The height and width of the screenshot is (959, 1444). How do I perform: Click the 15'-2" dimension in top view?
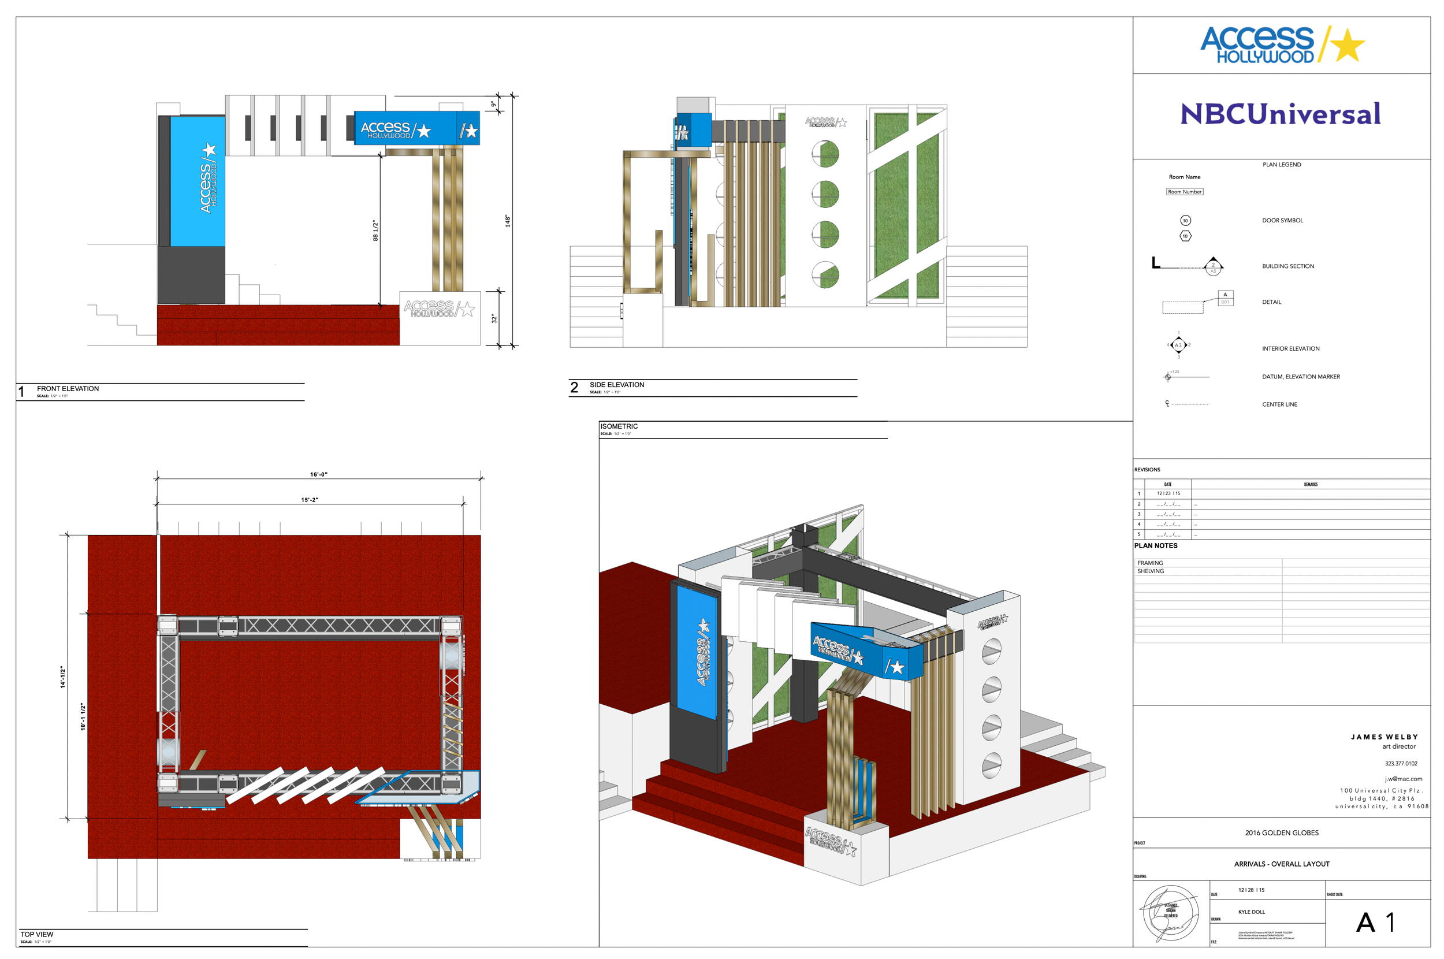click(310, 500)
